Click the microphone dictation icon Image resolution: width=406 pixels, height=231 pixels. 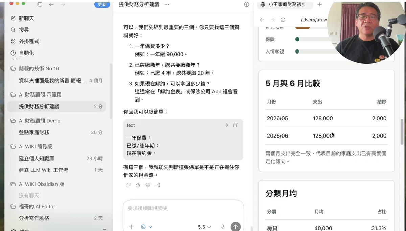coord(223,227)
